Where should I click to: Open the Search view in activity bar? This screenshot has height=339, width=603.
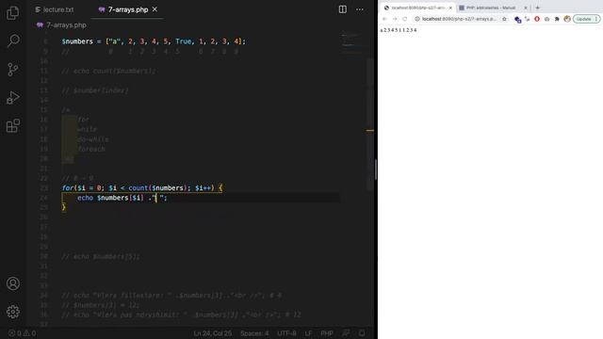point(13,40)
